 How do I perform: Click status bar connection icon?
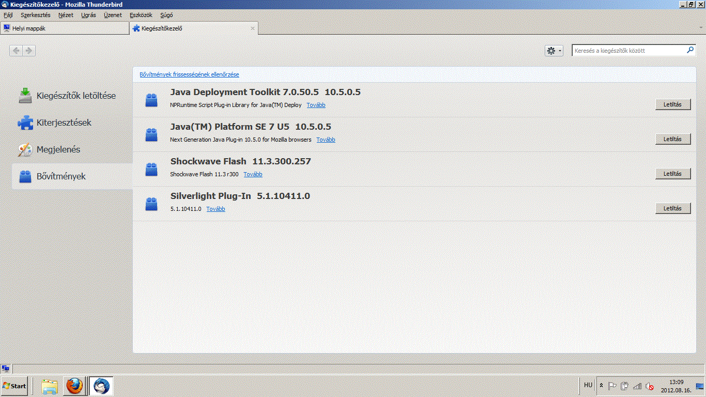(x=6, y=369)
